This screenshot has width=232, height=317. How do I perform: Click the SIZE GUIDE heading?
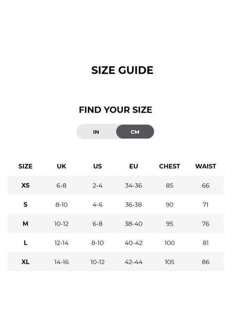click(122, 70)
